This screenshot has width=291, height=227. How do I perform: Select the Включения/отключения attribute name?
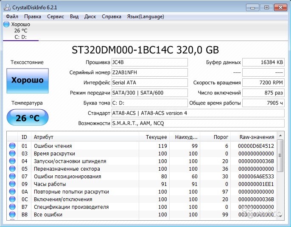pyautogui.click(x=63, y=199)
